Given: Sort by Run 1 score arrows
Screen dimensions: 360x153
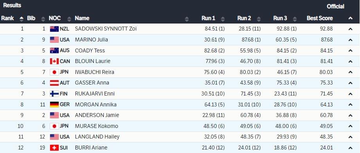Looking at the screenshot, I should pos(223,19).
